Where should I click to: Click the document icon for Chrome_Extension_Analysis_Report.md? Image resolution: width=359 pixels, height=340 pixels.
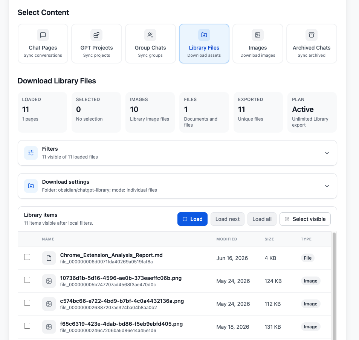pos(49,258)
